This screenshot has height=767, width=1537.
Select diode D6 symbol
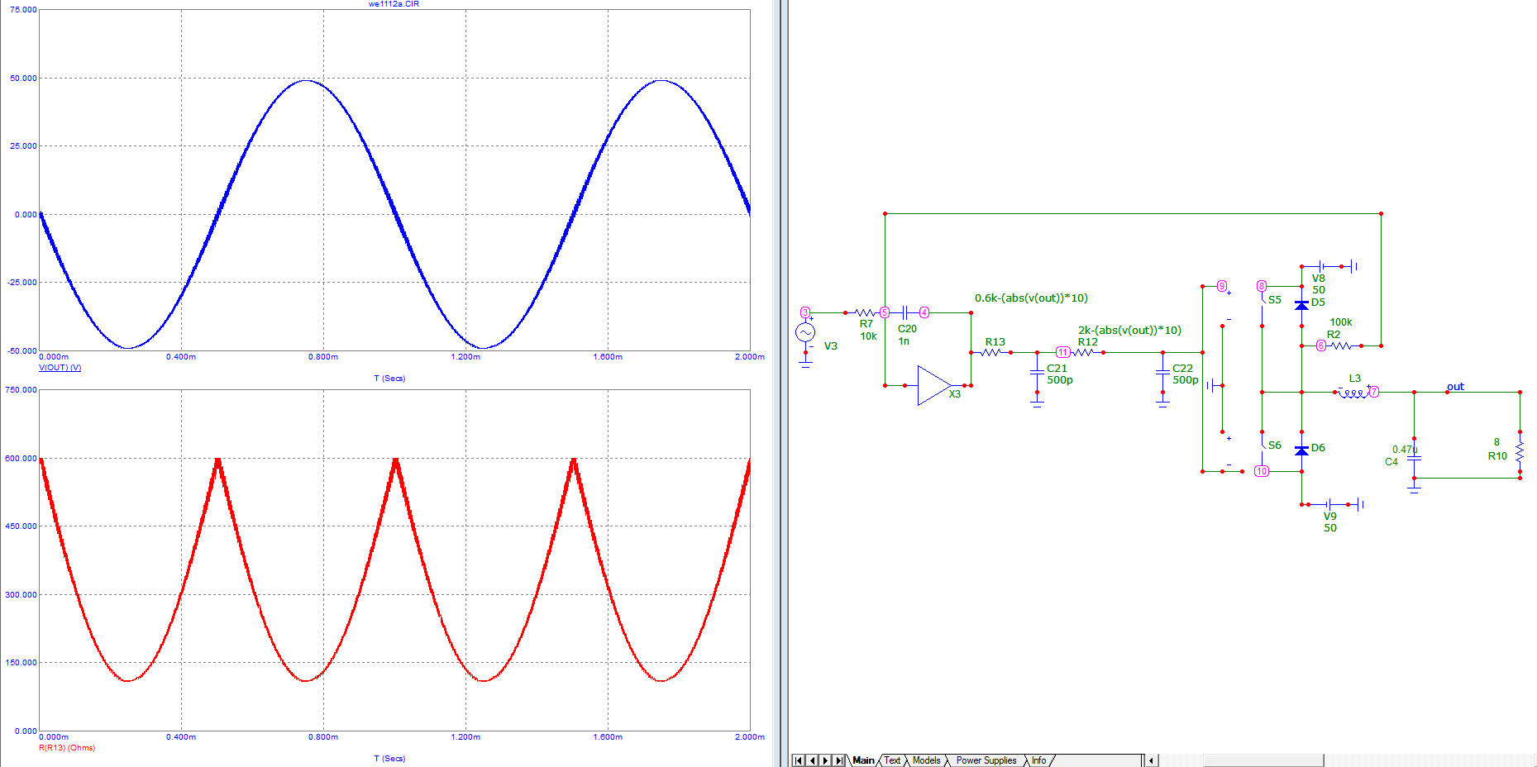1301,450
